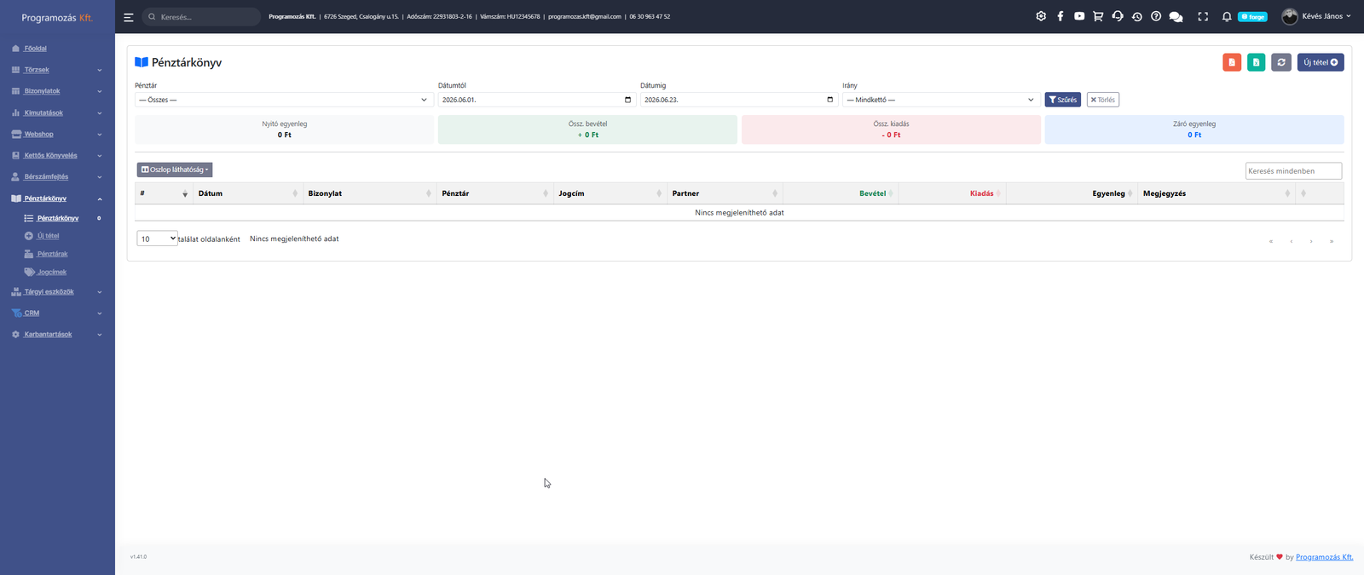
Task: Open the settings gear in top bar
Action: (1041, 16)
